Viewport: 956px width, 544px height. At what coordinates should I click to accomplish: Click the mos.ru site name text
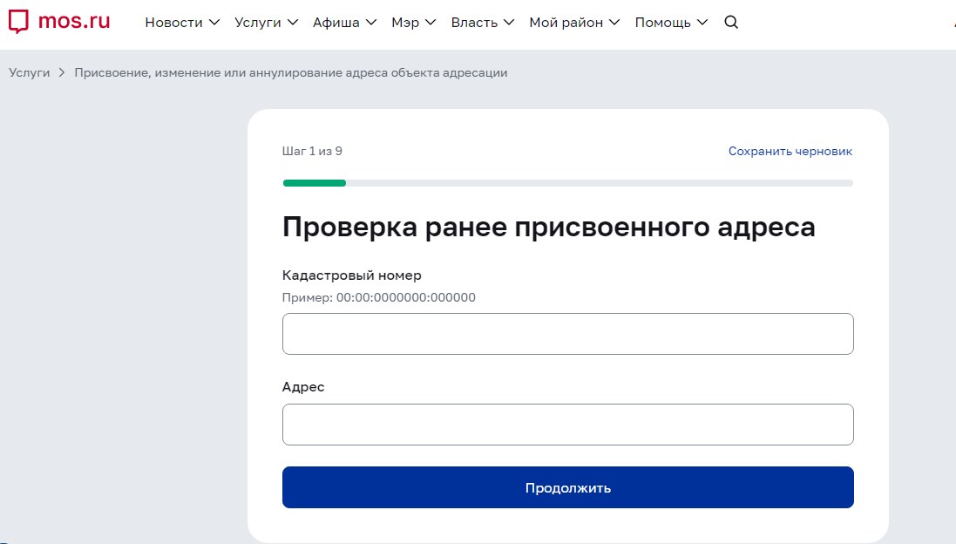[x=74, y=21]
